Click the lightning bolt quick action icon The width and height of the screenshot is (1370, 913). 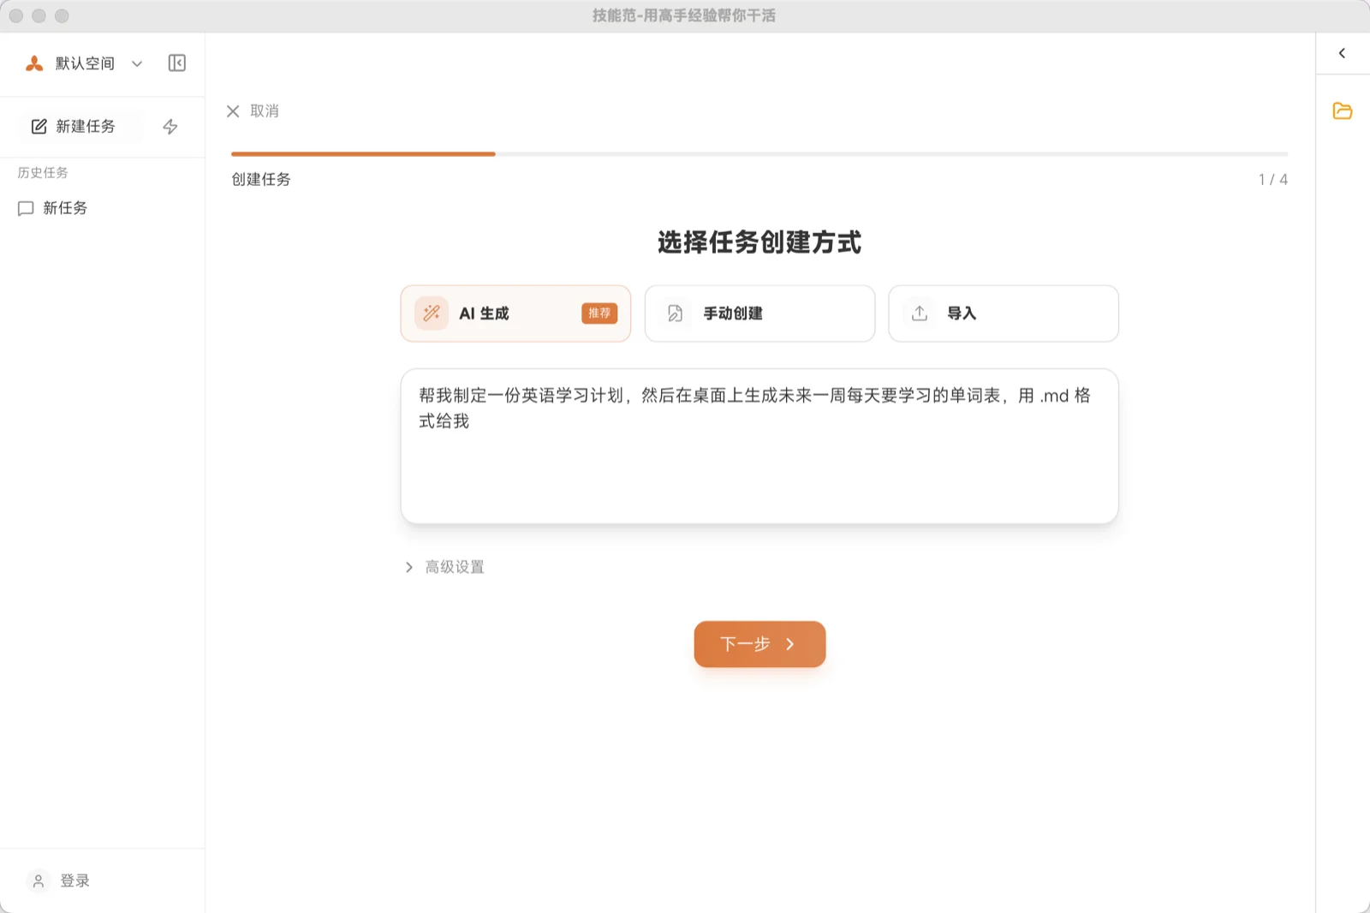coord(170,127)
